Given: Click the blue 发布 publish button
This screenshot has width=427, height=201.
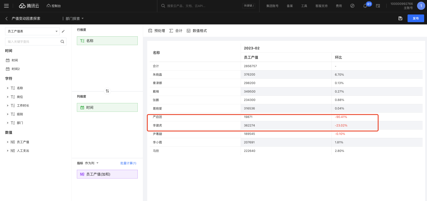Looking at the screenshot, I should (x=416, y=18).
